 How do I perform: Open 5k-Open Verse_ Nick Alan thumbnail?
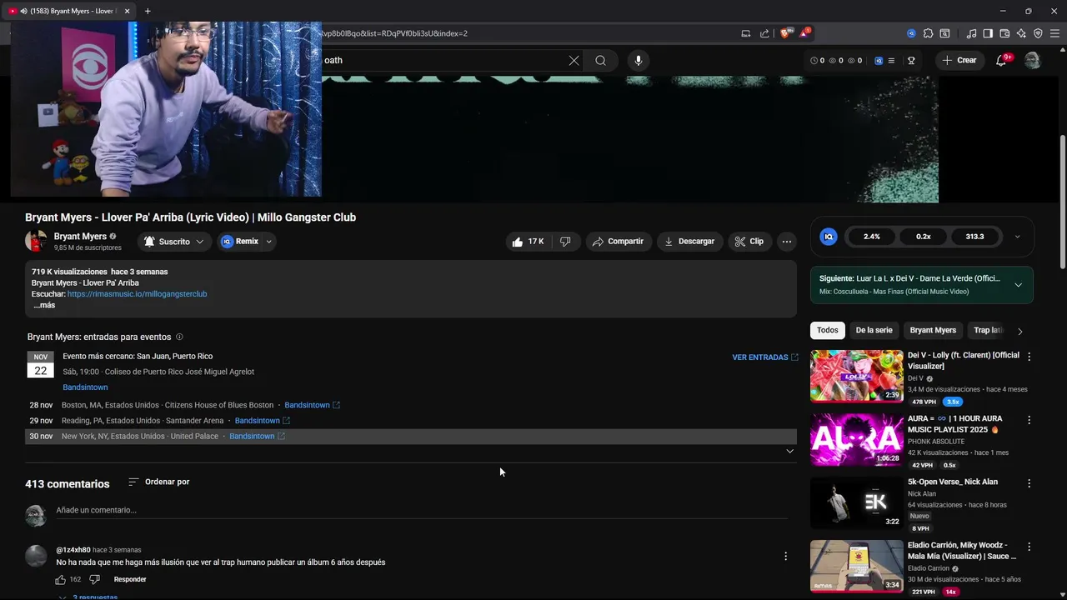click(x=856, y=502)
